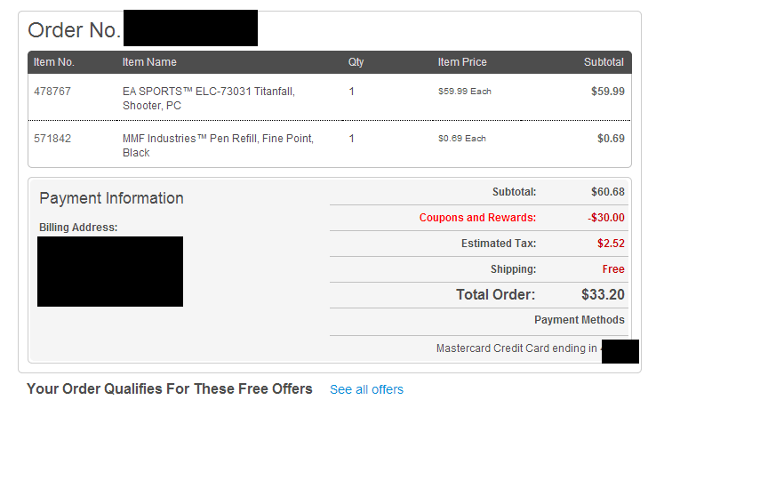The image size is (768, 480).
Task: Select the Titanfall item name text
Action: tap(209, 99)
